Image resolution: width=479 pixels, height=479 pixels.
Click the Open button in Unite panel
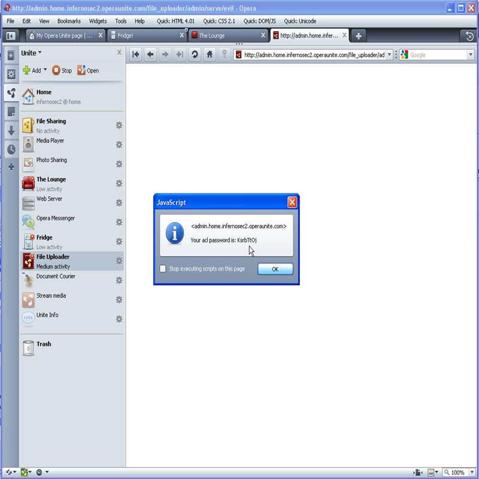[x=88, y=70]
